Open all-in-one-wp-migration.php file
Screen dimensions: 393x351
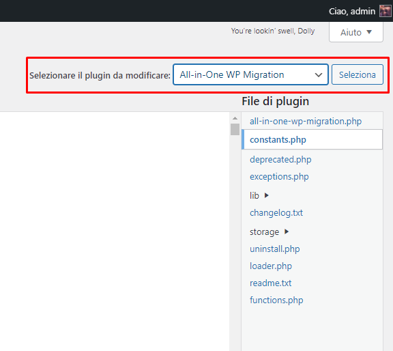click(x=306, y=121)
